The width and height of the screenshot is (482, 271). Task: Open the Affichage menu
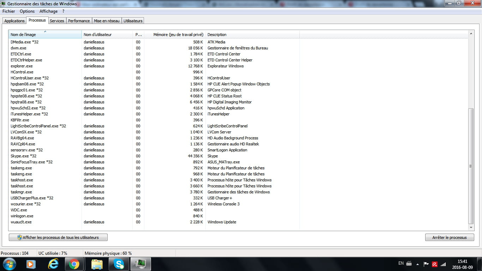click(48, 11)
